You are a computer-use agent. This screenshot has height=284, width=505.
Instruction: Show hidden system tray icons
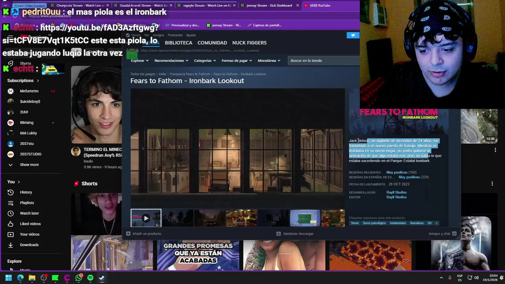tap(441, 278)
